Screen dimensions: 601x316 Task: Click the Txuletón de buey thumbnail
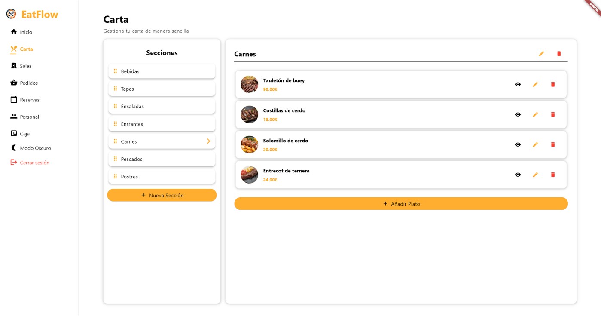[x=249, y=84]
